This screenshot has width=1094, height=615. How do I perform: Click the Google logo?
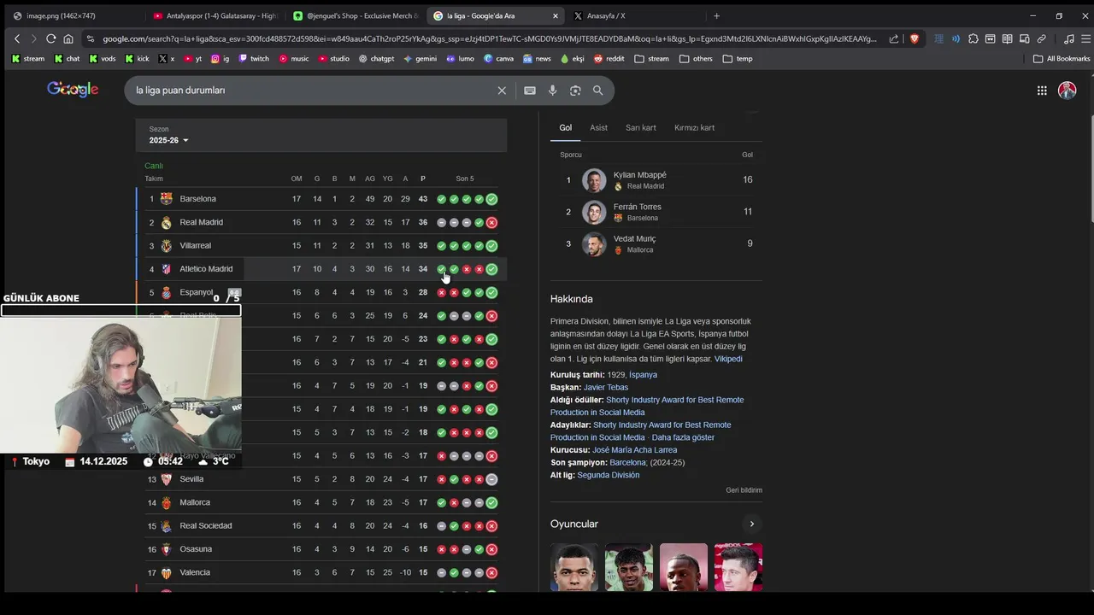73,90
